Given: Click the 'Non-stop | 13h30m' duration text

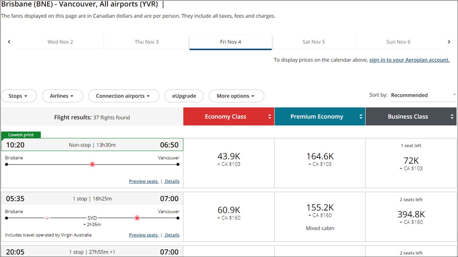Looking at the screenshot, I should point(92,145).
